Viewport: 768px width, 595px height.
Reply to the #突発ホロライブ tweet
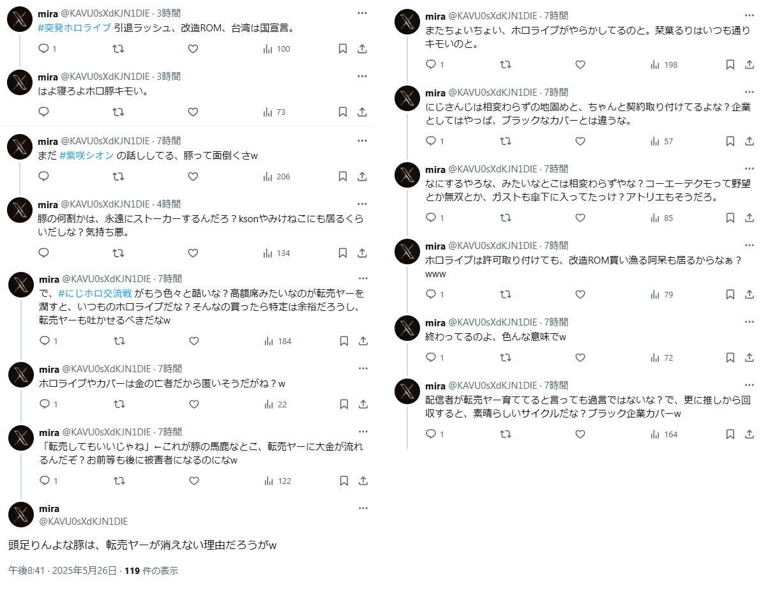43,49
